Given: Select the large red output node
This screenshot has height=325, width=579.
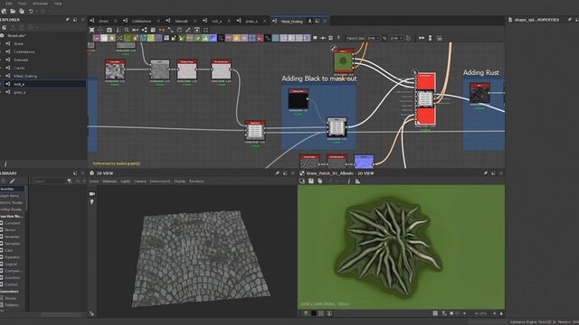Looking at the screenshot, I should tap(425, 99).
